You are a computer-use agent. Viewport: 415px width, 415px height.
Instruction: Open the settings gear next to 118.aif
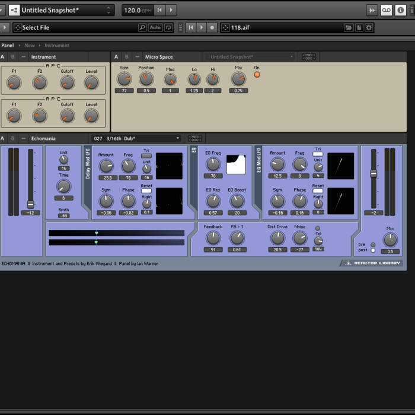point(369,27)
